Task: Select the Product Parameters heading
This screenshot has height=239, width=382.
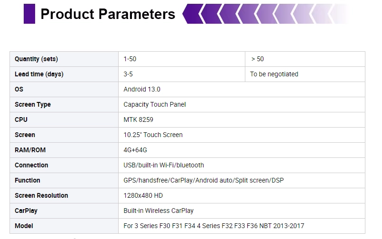Action: click(x=108, y=14)
